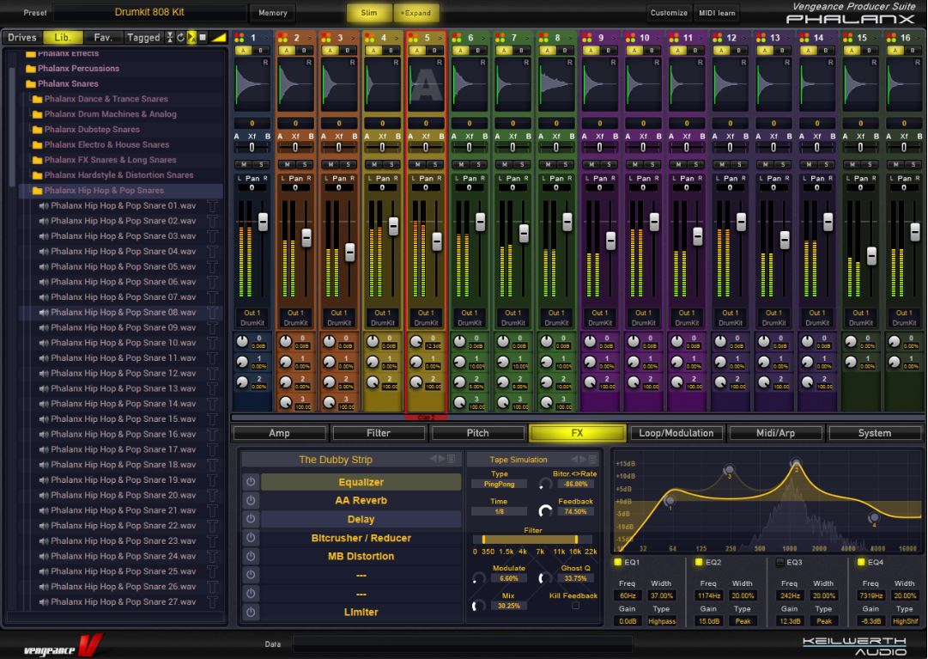The width and height of the screenshot is (928, 659).
Task: Open the EQ1 Type dropdown showing Highpass
Action: (x=661, y=621)
